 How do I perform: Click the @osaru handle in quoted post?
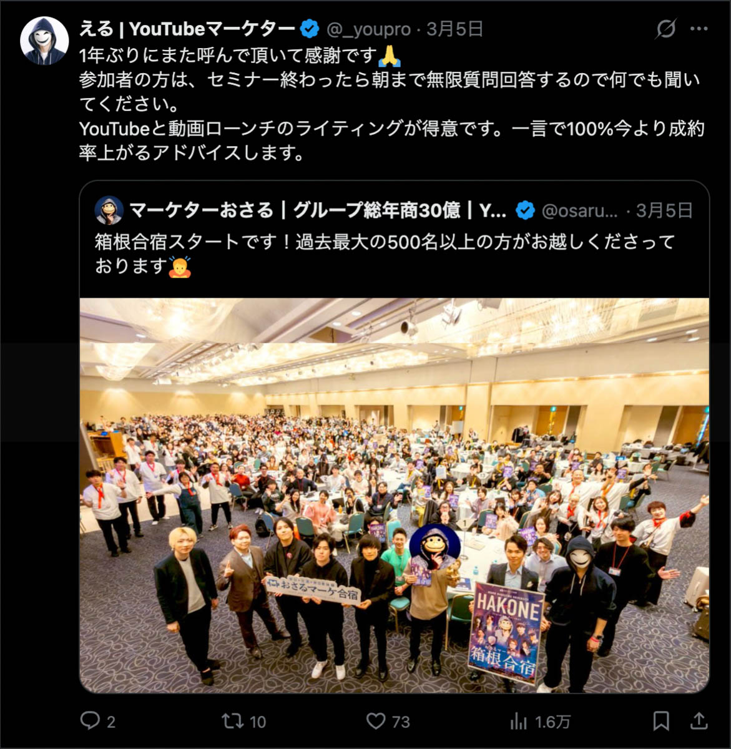click(x=580, y=210)
